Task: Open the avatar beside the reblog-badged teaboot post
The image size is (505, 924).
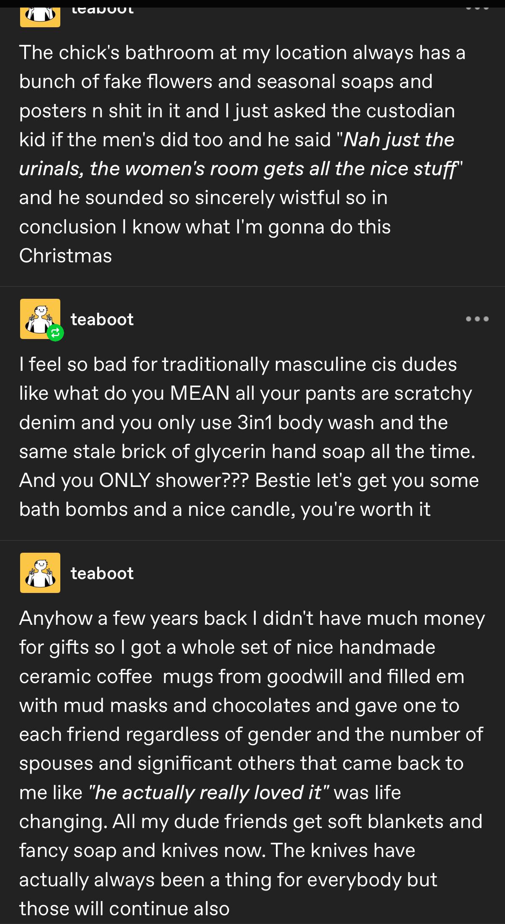Action: 40,319
